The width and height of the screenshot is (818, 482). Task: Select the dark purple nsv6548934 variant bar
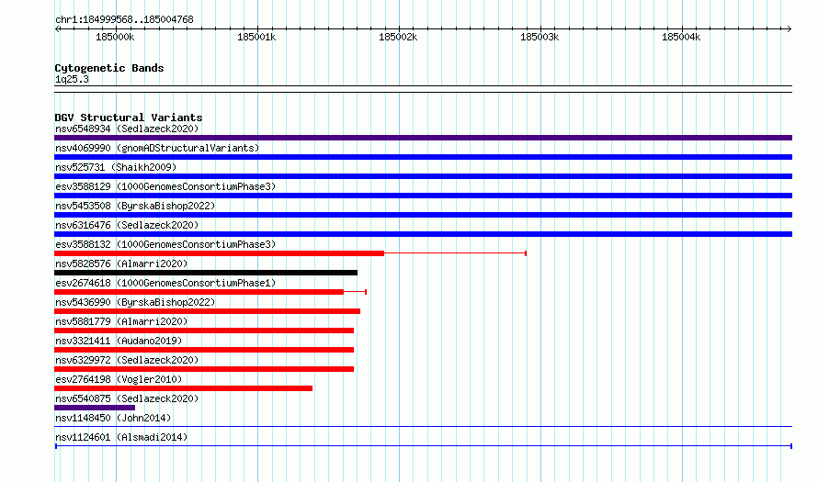tap(423, 138)
